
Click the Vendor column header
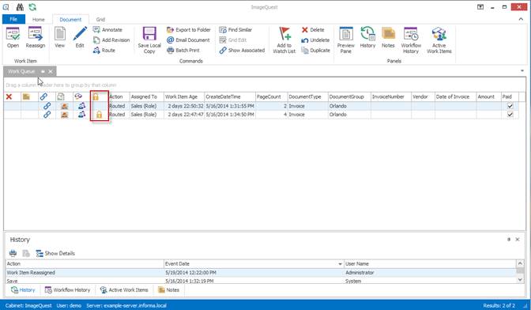[423, 97]
